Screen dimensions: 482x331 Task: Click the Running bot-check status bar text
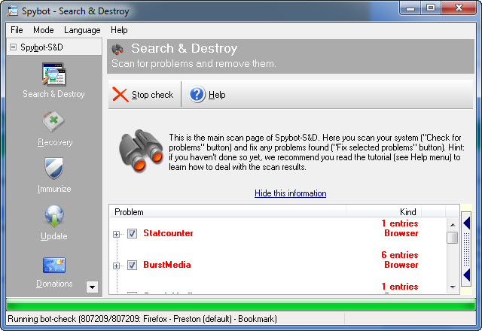(x=142, y=319)
